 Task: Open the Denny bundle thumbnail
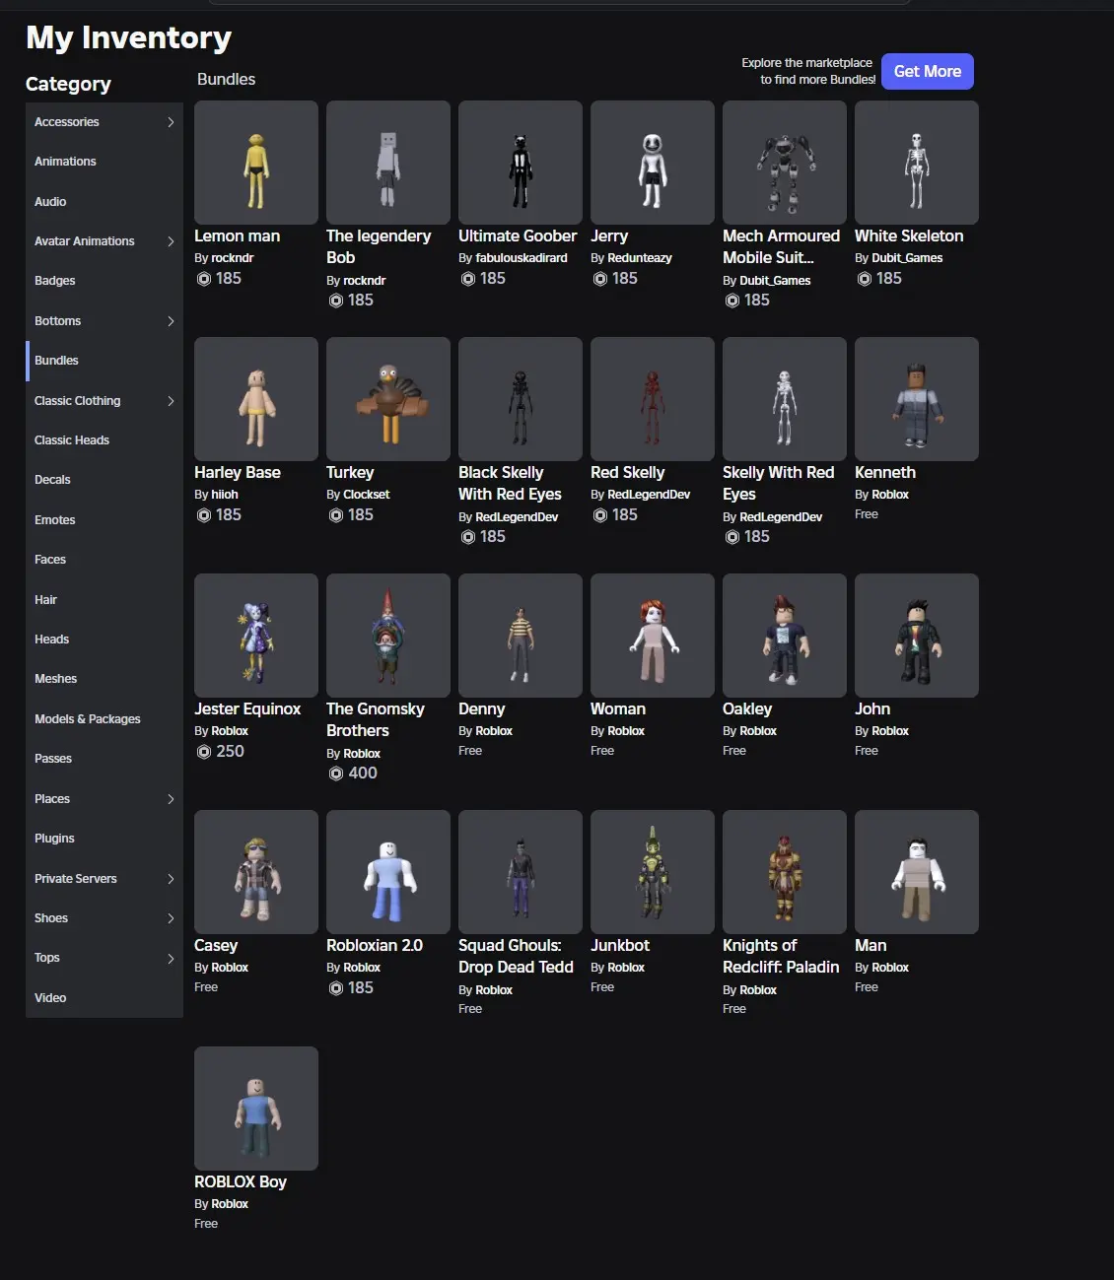[x=521, y=636]
